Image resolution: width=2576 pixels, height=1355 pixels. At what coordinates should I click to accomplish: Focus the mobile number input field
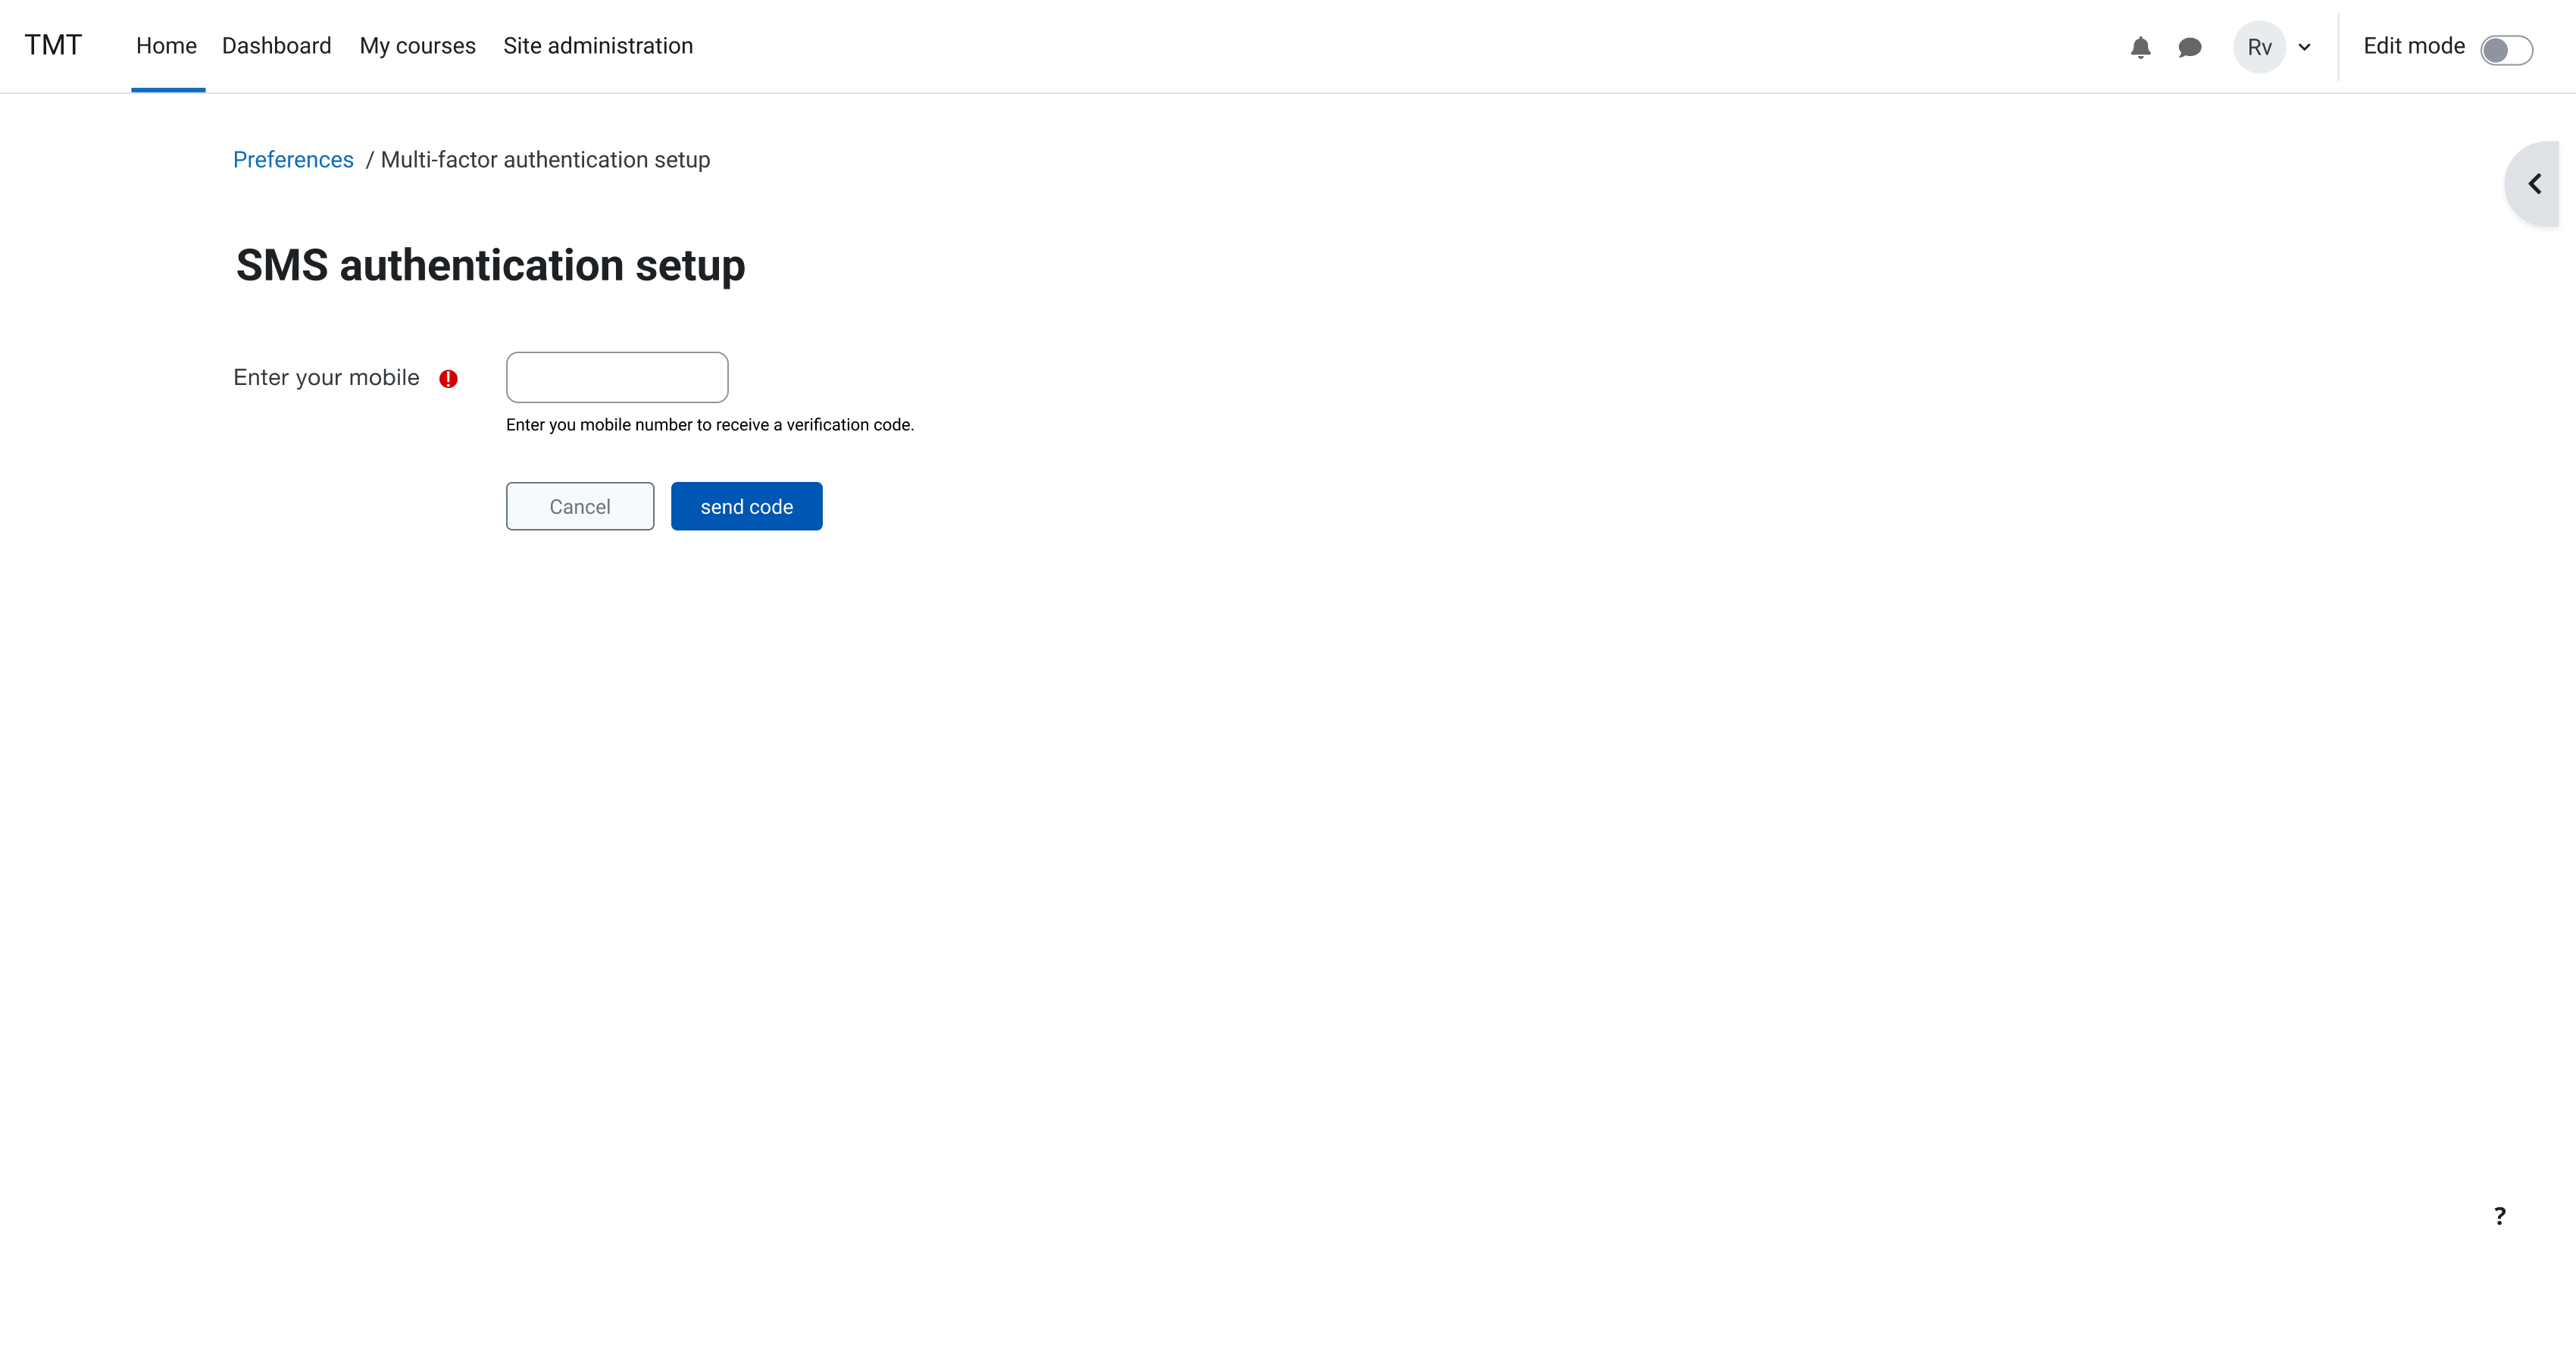tap(617, 377)
